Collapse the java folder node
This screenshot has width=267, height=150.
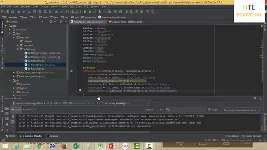[10, 33]
